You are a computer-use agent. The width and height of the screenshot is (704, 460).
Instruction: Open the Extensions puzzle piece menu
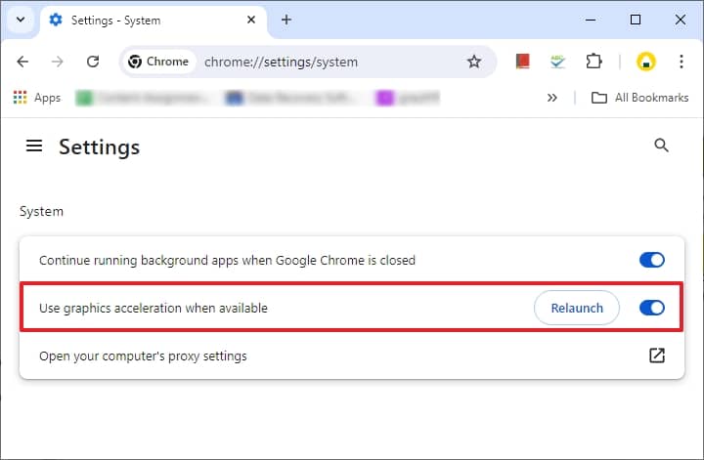click(594, 62)
